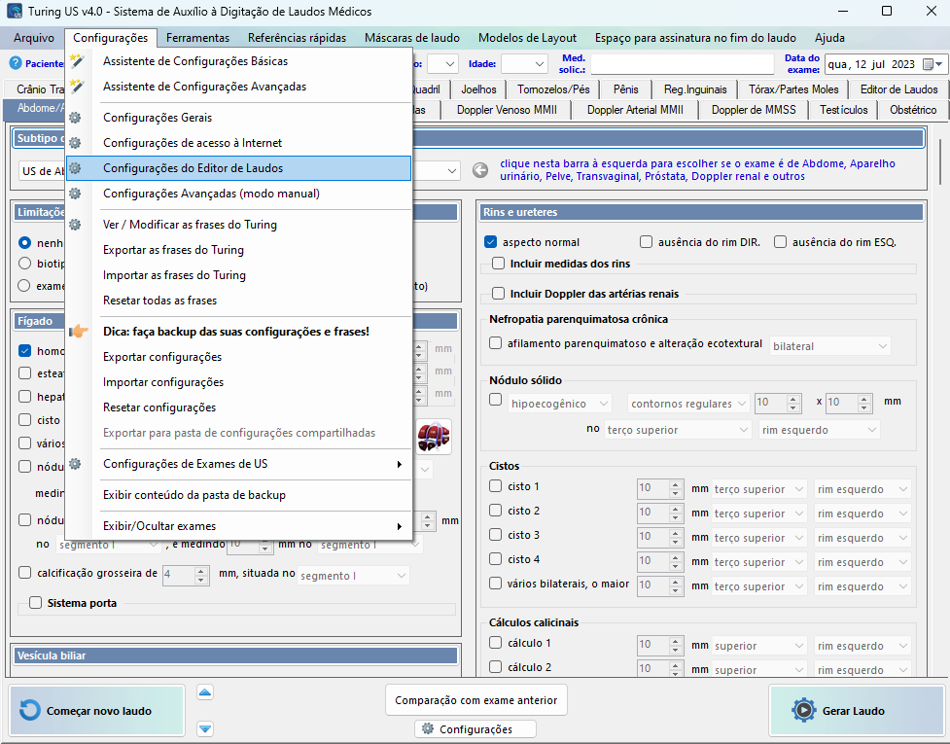
Task: Open the exam date picker dropdown
Action: click(931, 64)
